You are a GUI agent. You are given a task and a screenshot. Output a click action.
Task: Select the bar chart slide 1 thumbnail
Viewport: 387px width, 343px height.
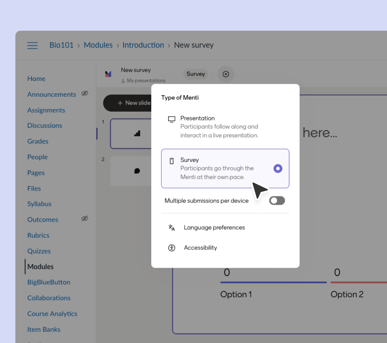[x=131, y=134]
